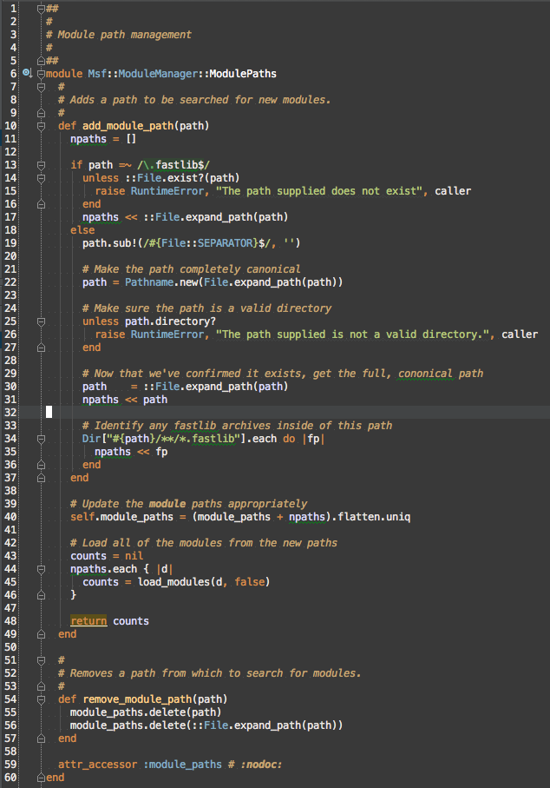Viewport: 550px width, 788px height.
Task: Click the |fp| block parameter on line 34
Action: [313, 439]
